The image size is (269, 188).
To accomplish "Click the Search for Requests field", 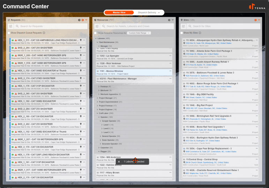I will click(x=51, y=26).
